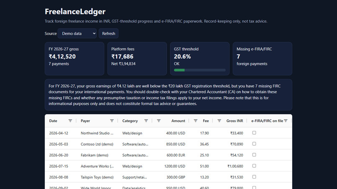Select the 600.00 EUR amount cell

(x=176, y=155)
